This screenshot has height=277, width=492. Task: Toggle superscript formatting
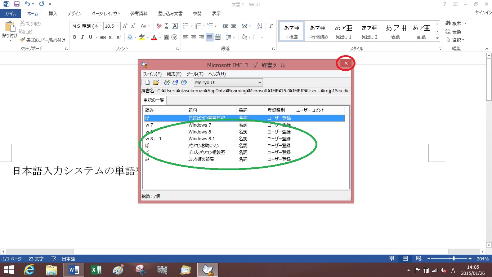coord(119,37)
